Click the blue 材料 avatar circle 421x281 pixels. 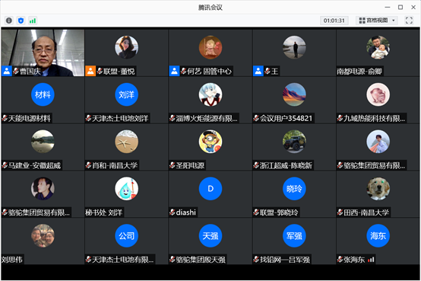[43, 94]
